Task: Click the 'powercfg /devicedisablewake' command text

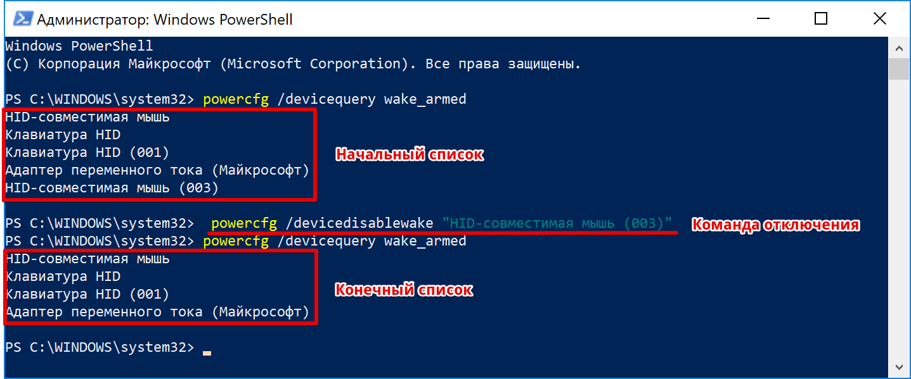Action: [322, 223]
